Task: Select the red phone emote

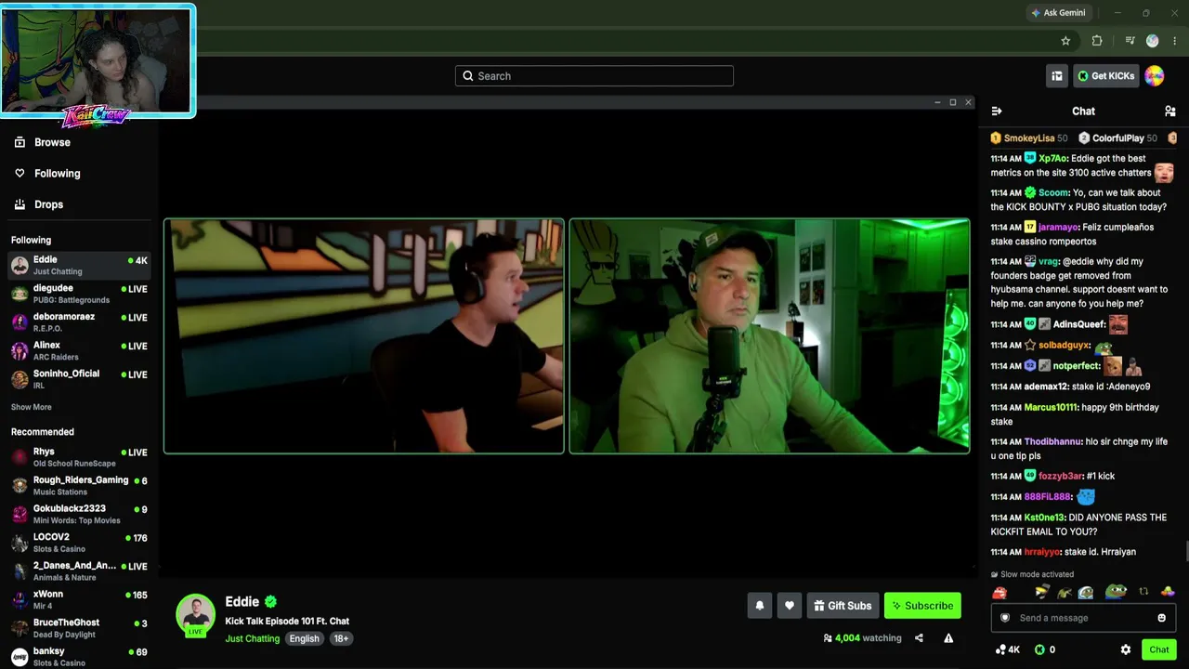Action: pyautogui.click(x=1000, y=592)
